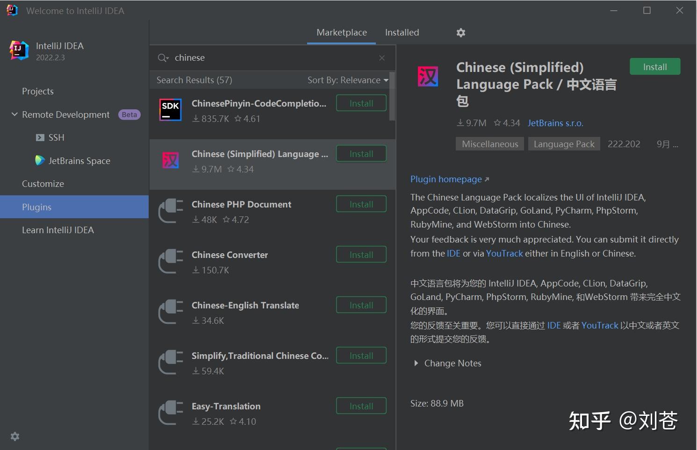Open the plugin manager settings gear beside Installed
Image resolution: width=697 pixels, height=450 pixels.
point(460,32)
